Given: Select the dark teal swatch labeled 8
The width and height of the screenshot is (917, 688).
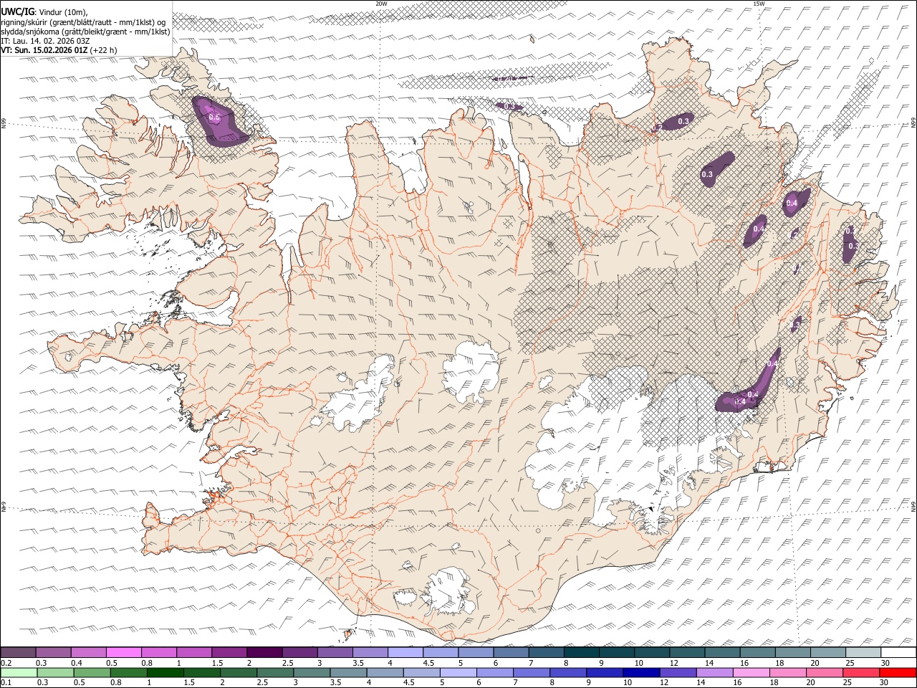Looking at the screenshot, I should [x=581, y=652].
